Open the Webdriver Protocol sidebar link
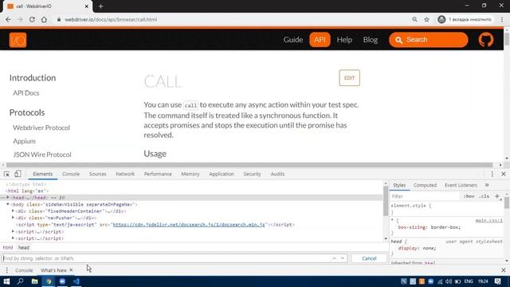This screenshot has width=510, height=287. (41, 128)
